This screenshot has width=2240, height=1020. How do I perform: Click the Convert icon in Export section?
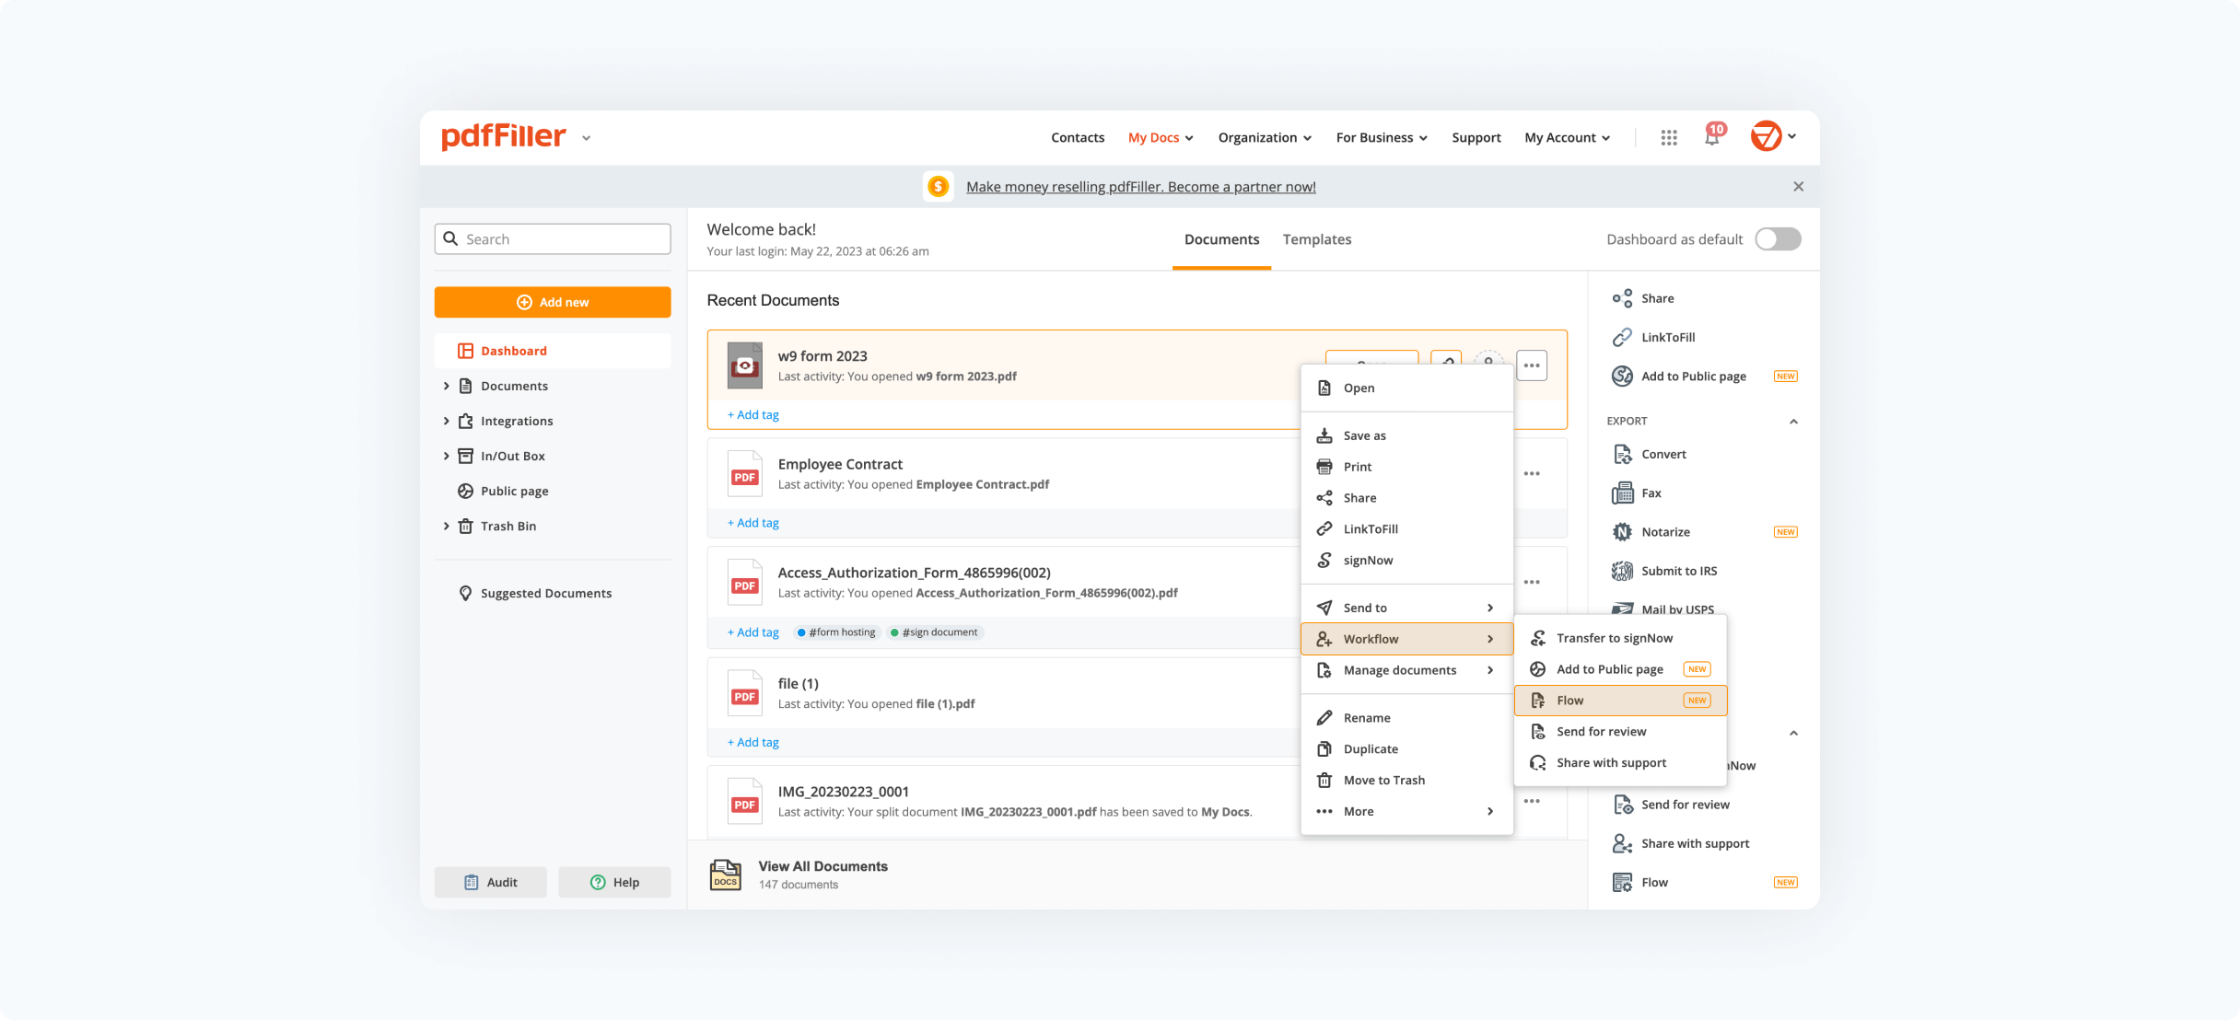click(x=1622, y=454)
